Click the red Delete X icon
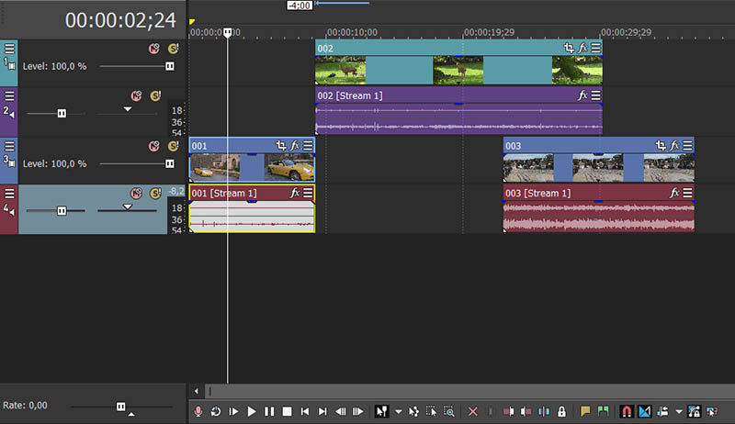 472,411
